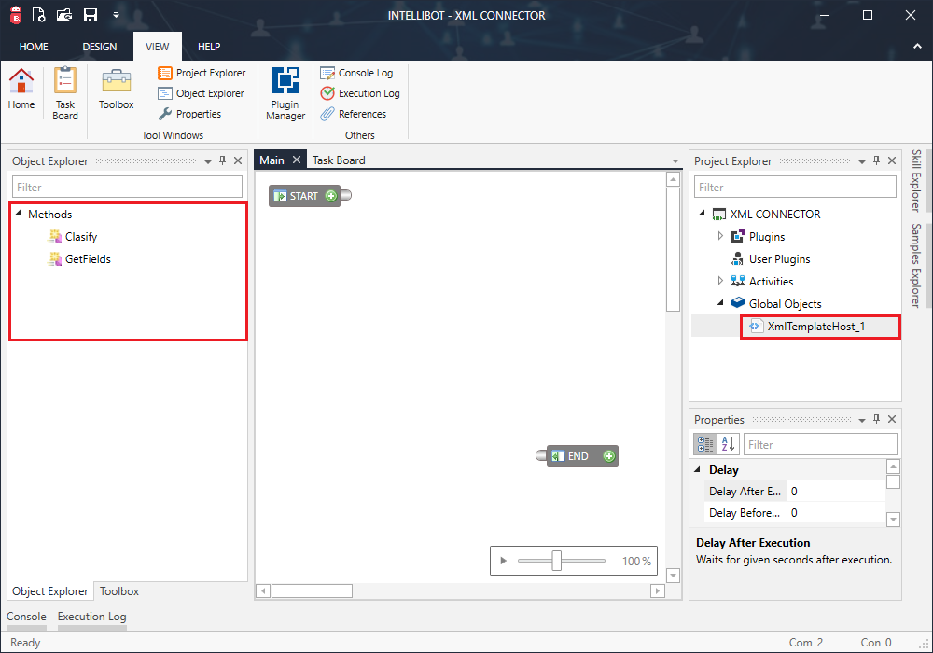Select the START node on canvas
The image size is (933, 653).
[303, 196]
